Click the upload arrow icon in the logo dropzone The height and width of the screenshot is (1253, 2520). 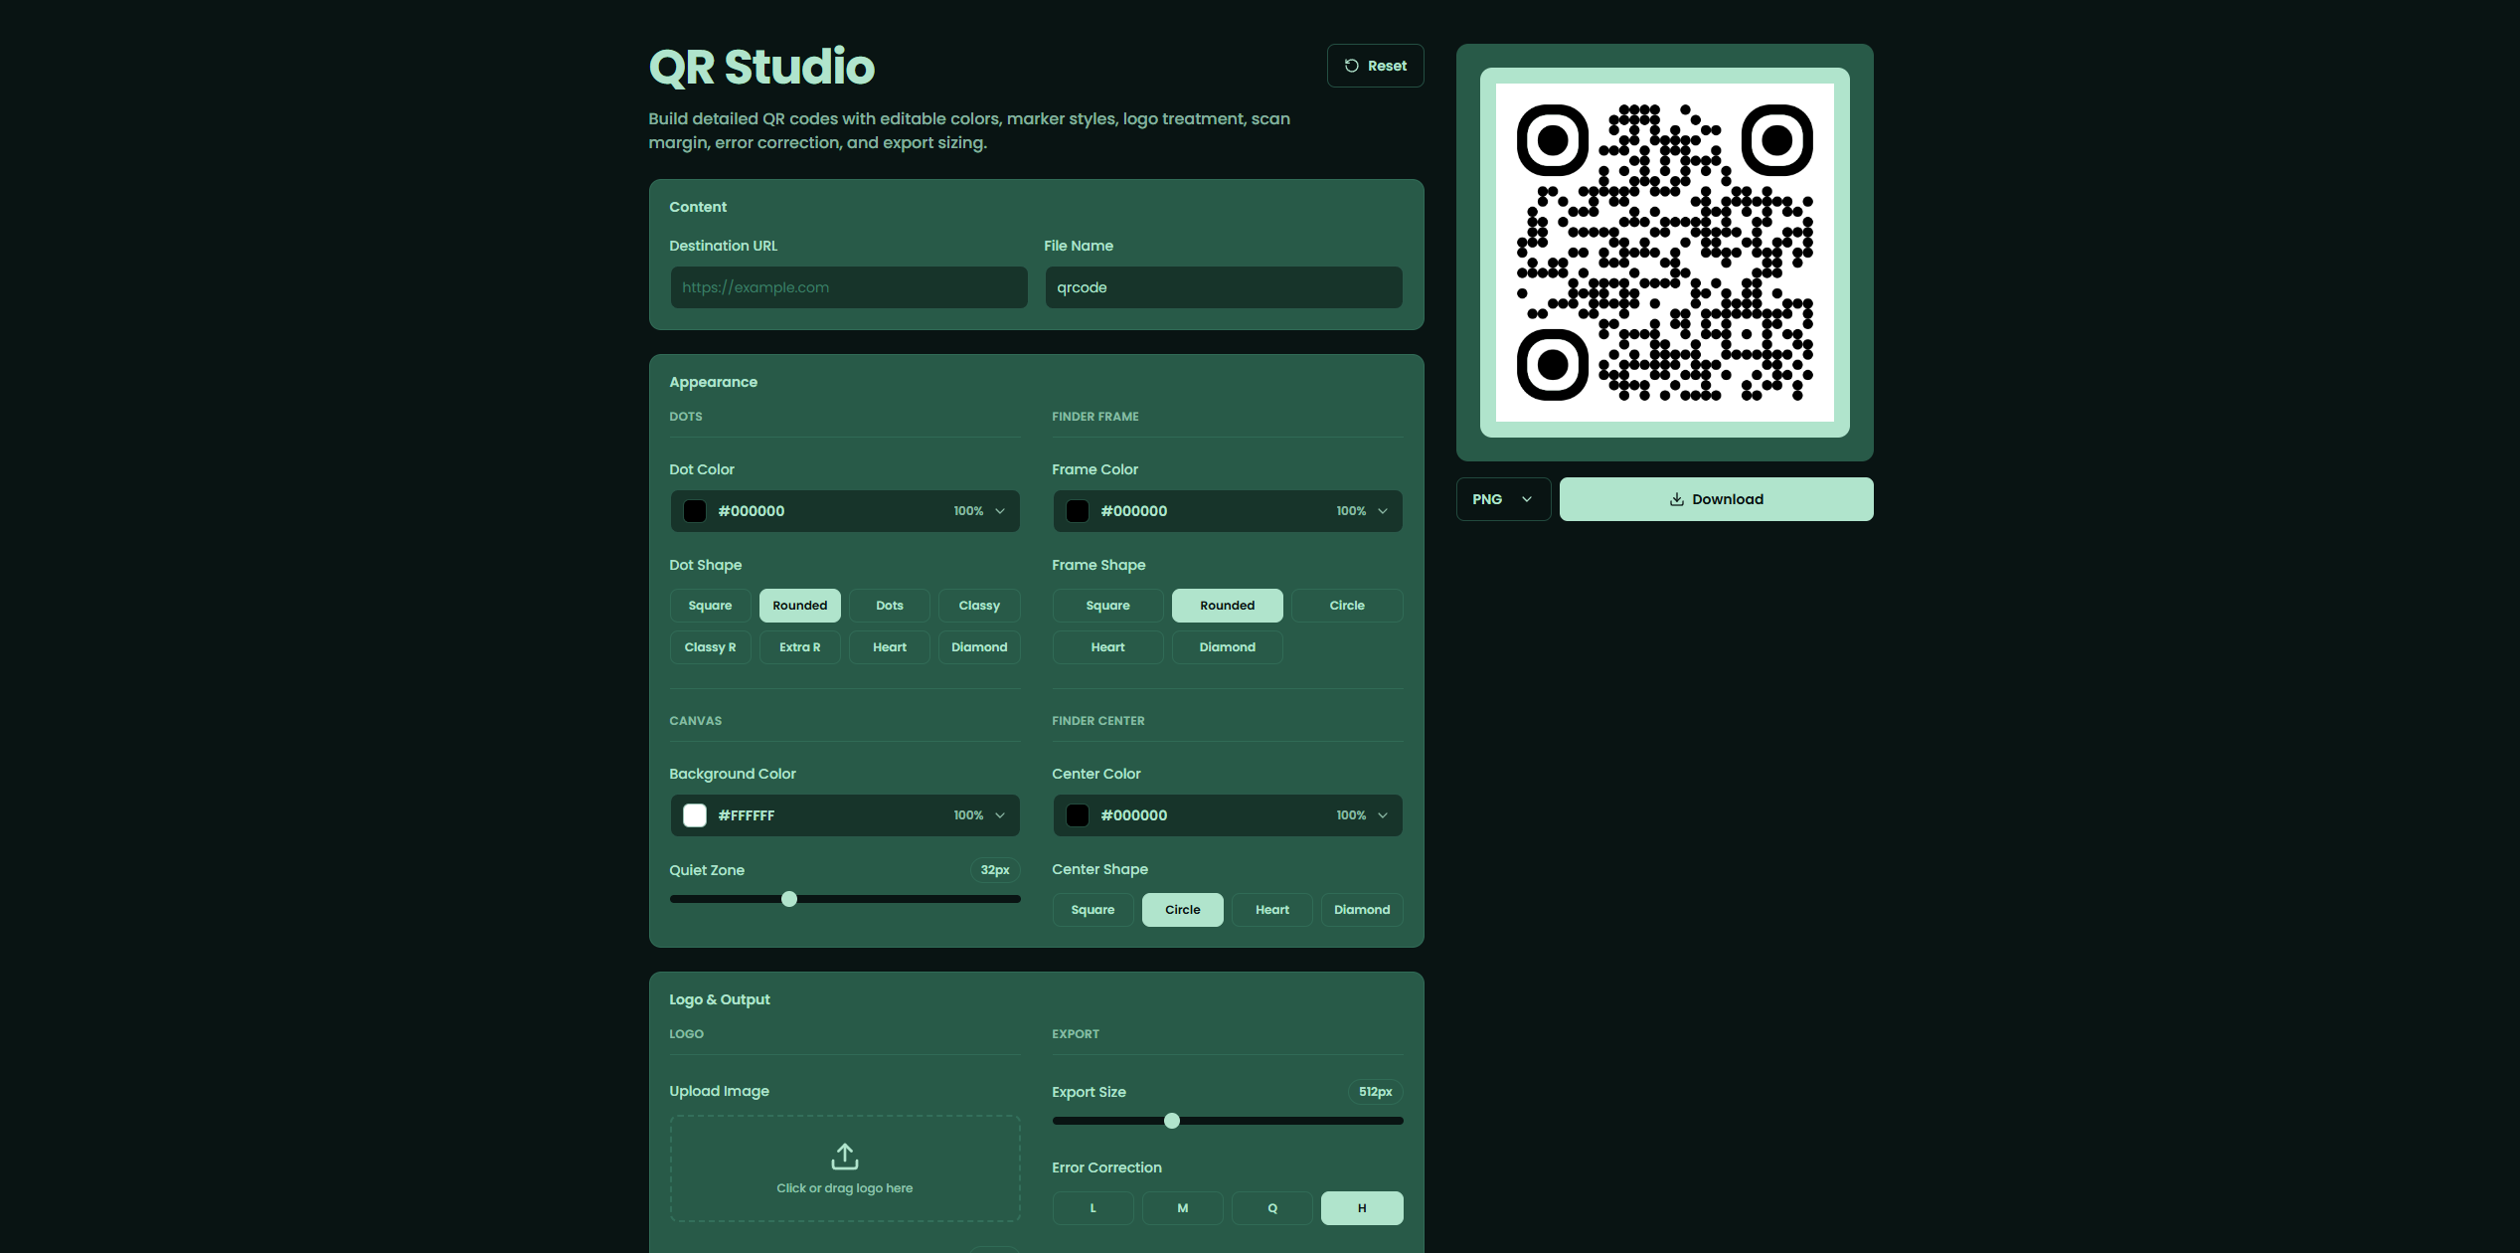coord(844,1157)
